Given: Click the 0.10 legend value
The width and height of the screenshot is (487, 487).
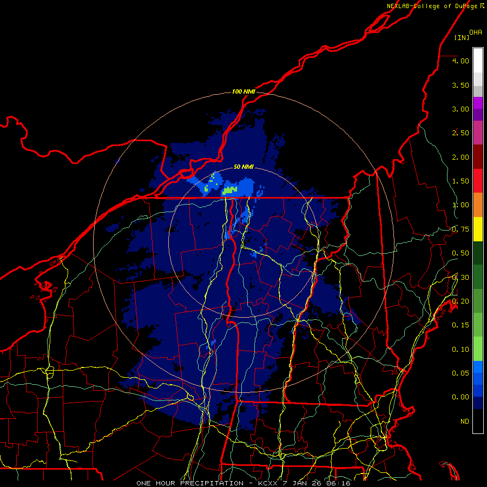Looking at the screenshot, I should (x=460, y=350).
